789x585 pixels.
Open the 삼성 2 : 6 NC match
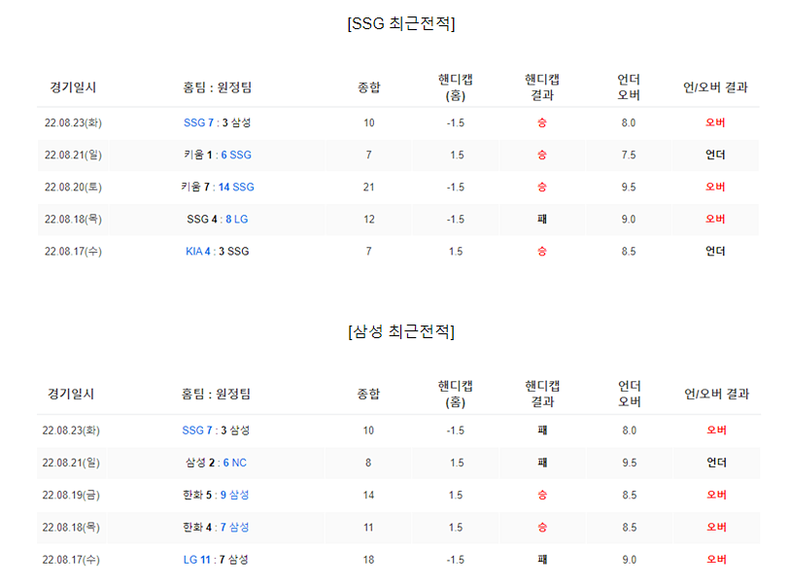(216, 463)
